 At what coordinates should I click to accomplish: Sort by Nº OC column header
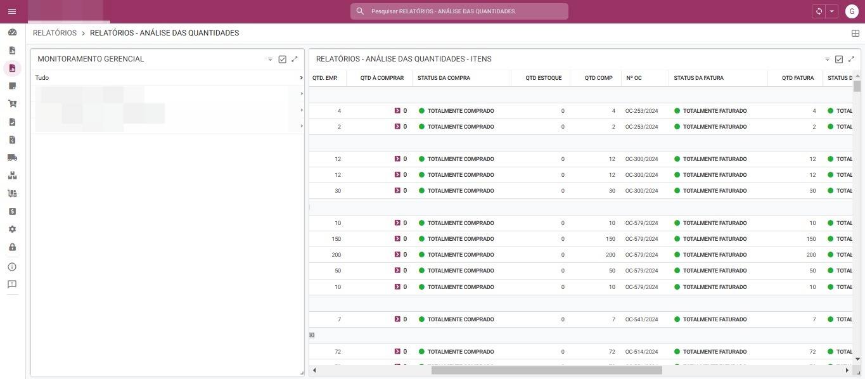tap(634, 78)
